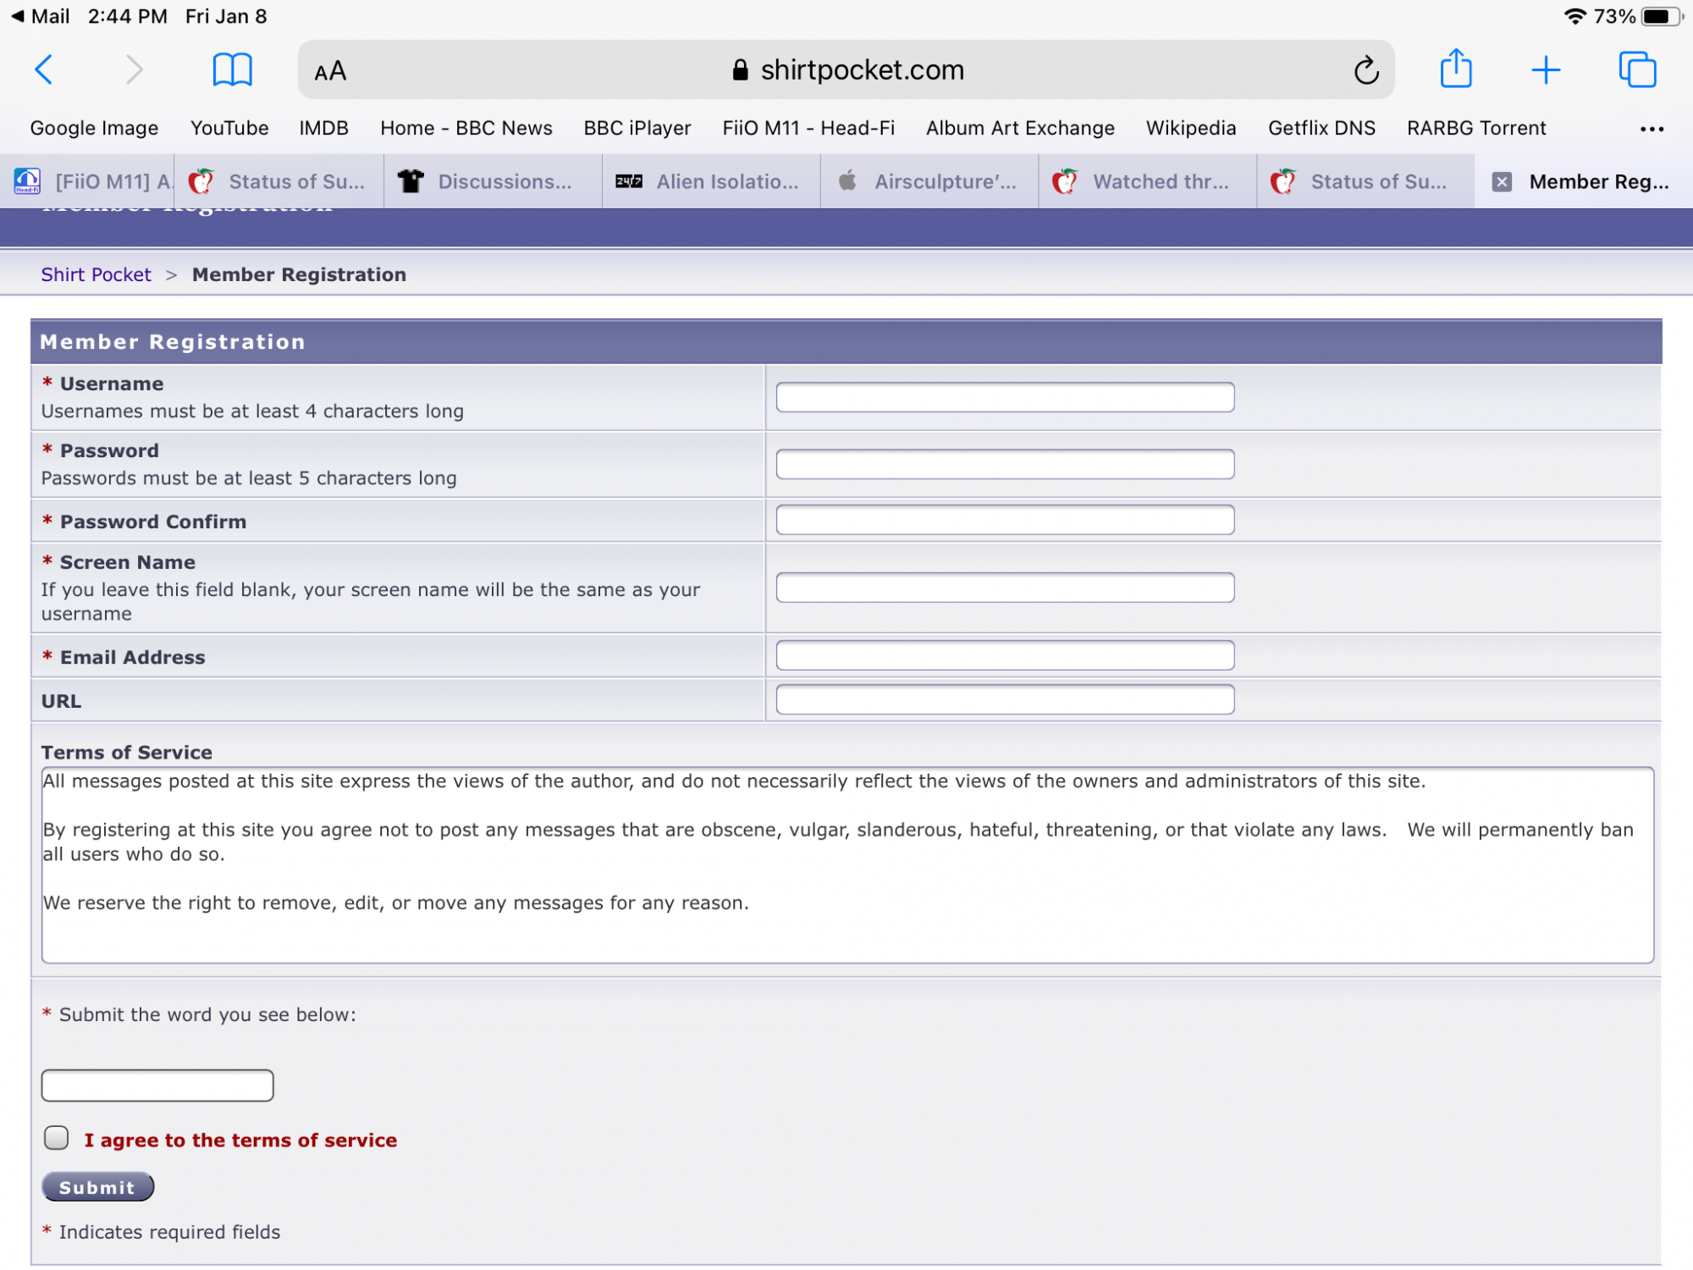The image size is (1693, 1270).
Task: Follow the Shirt Pocket breadcrumb link
Action: [x=96, y=274]
